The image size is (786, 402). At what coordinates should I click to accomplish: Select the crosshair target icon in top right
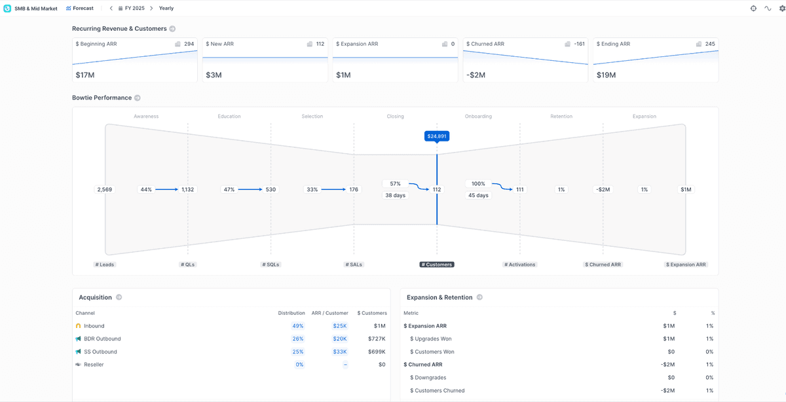[x=753, y=8]
